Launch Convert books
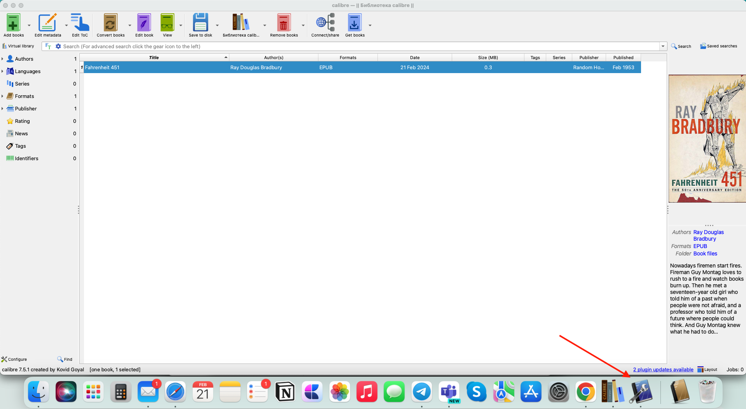 click(x=111, y=25)
